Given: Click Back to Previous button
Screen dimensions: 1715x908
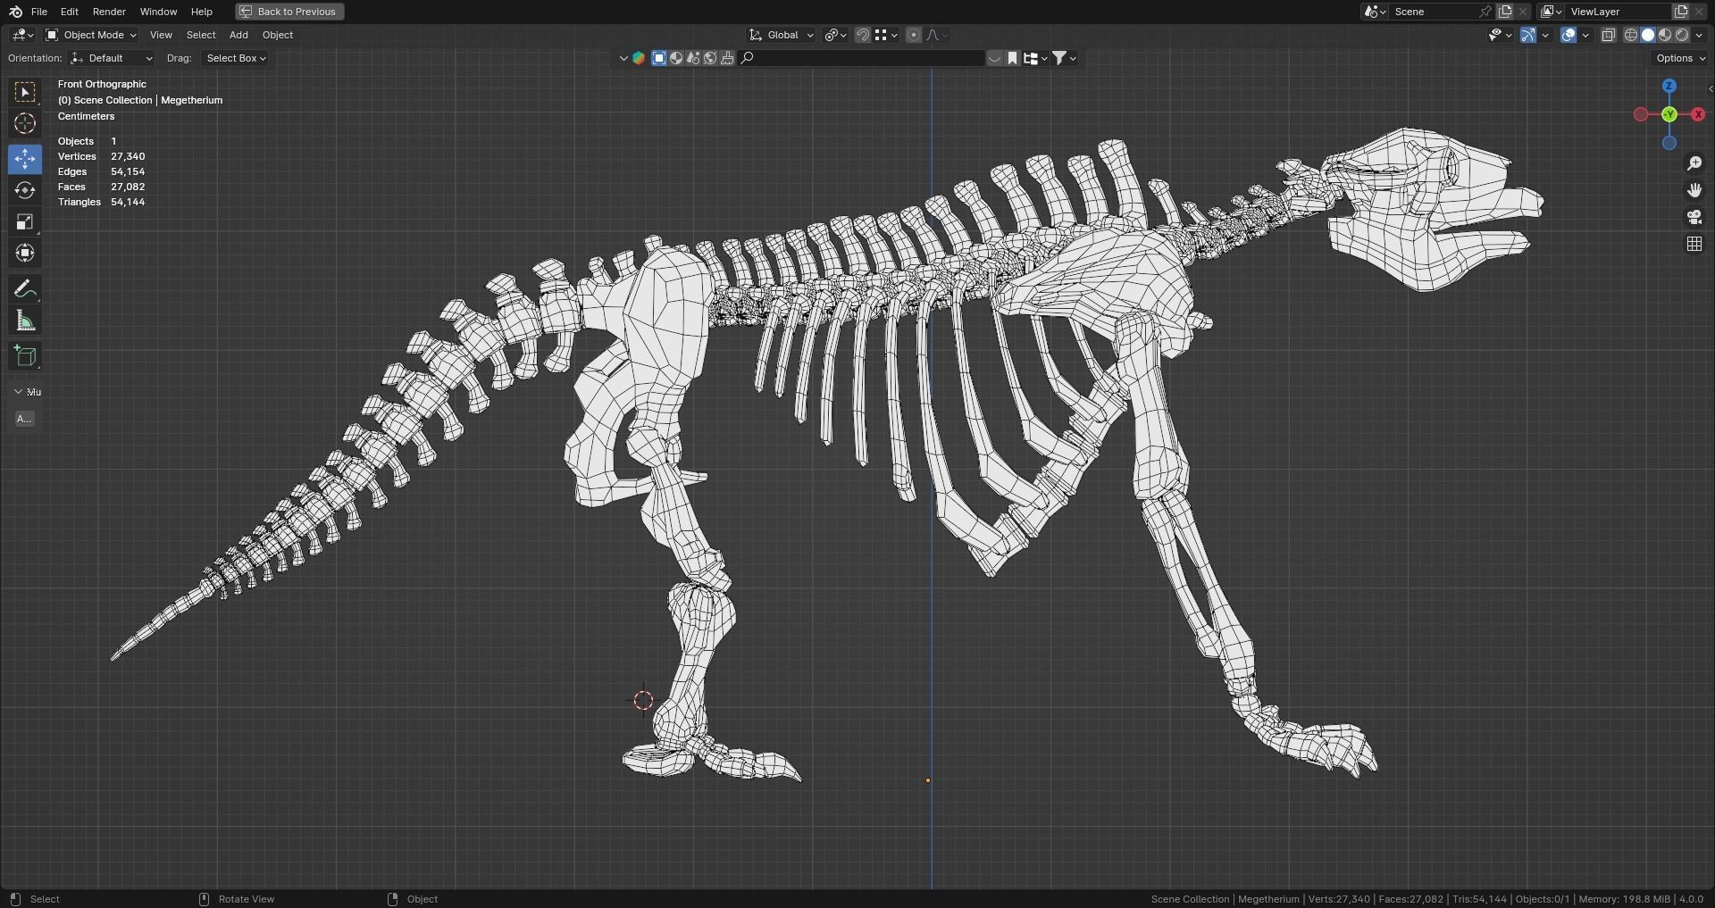Looking at the screenshot, I should [x=289, y=12].
